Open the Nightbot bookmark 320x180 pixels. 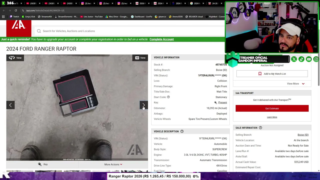click(x=215, y=17)
